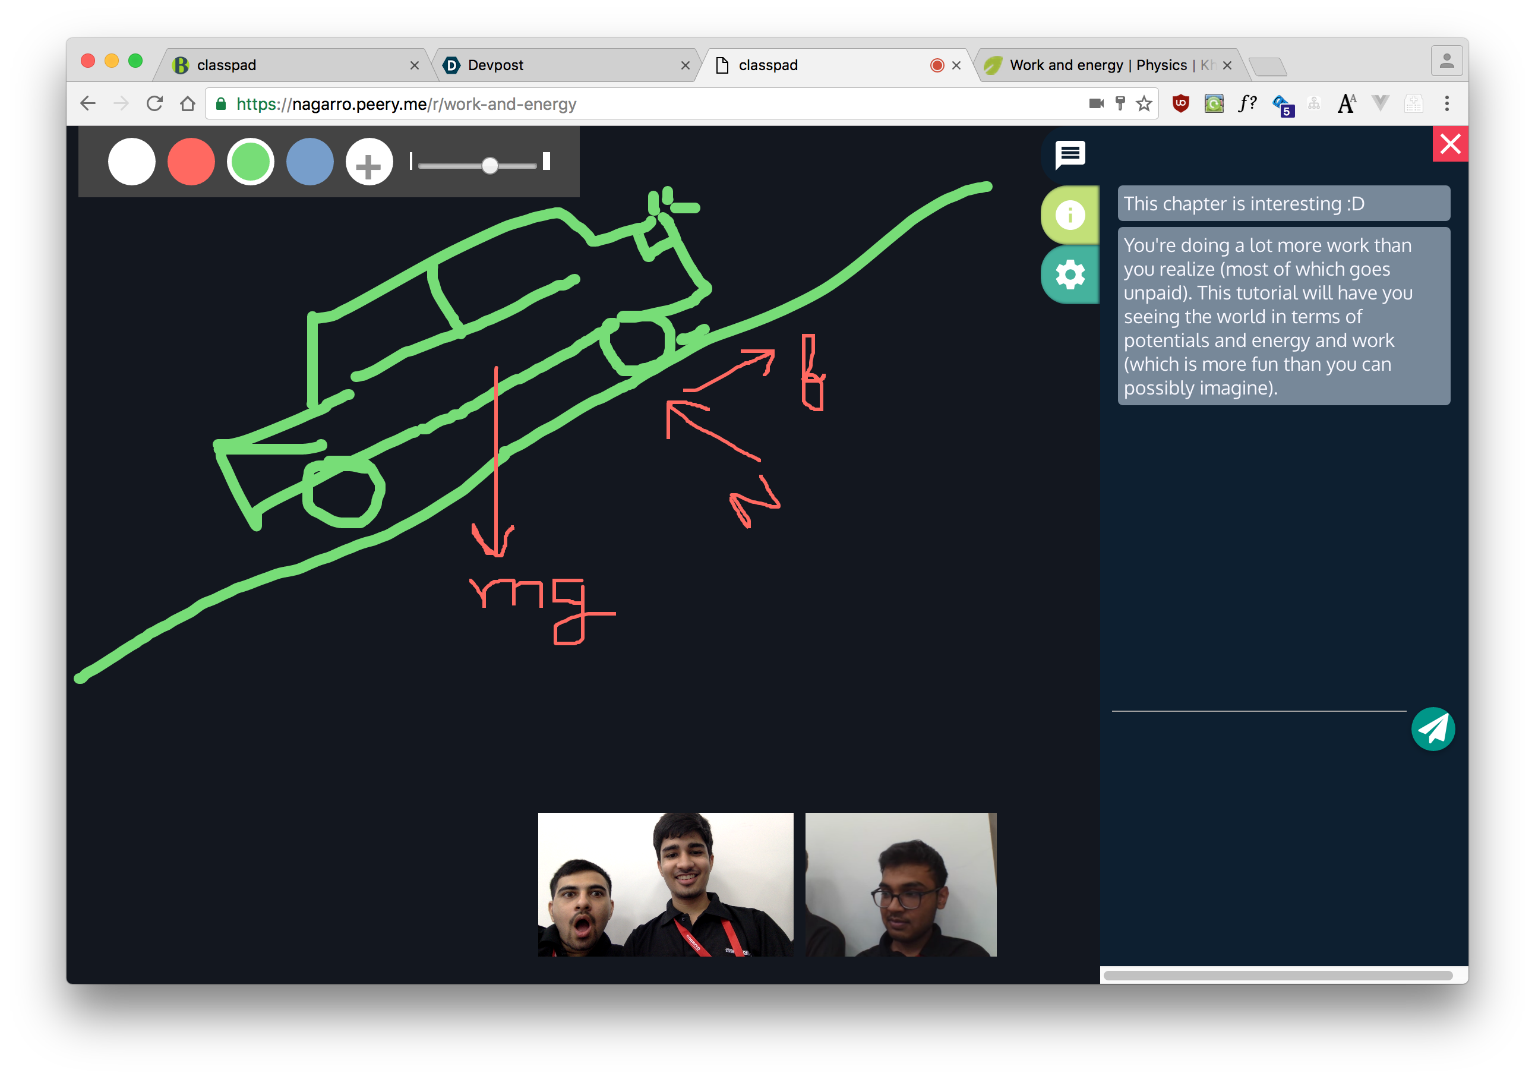Open the green info panel icon
The height and width of the screenshot is (1079, 1535).
[x=1070, y=215]
